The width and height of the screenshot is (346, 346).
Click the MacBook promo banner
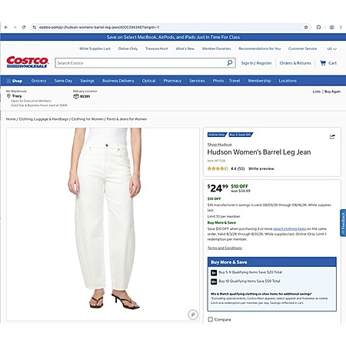(173, 37)
